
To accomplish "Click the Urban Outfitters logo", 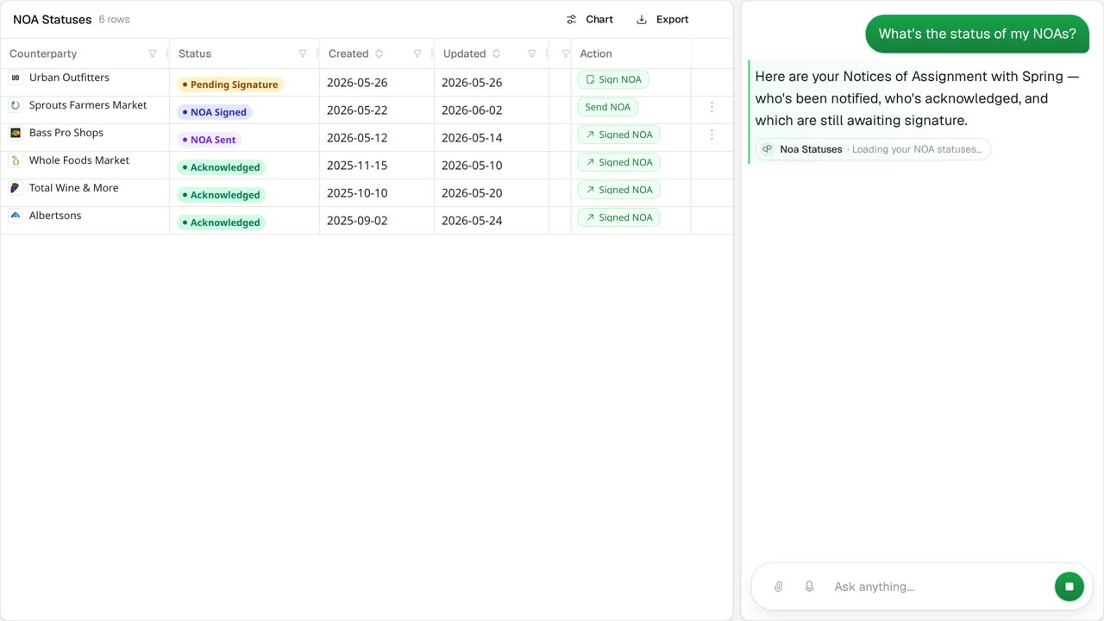I will pos(16,78).
